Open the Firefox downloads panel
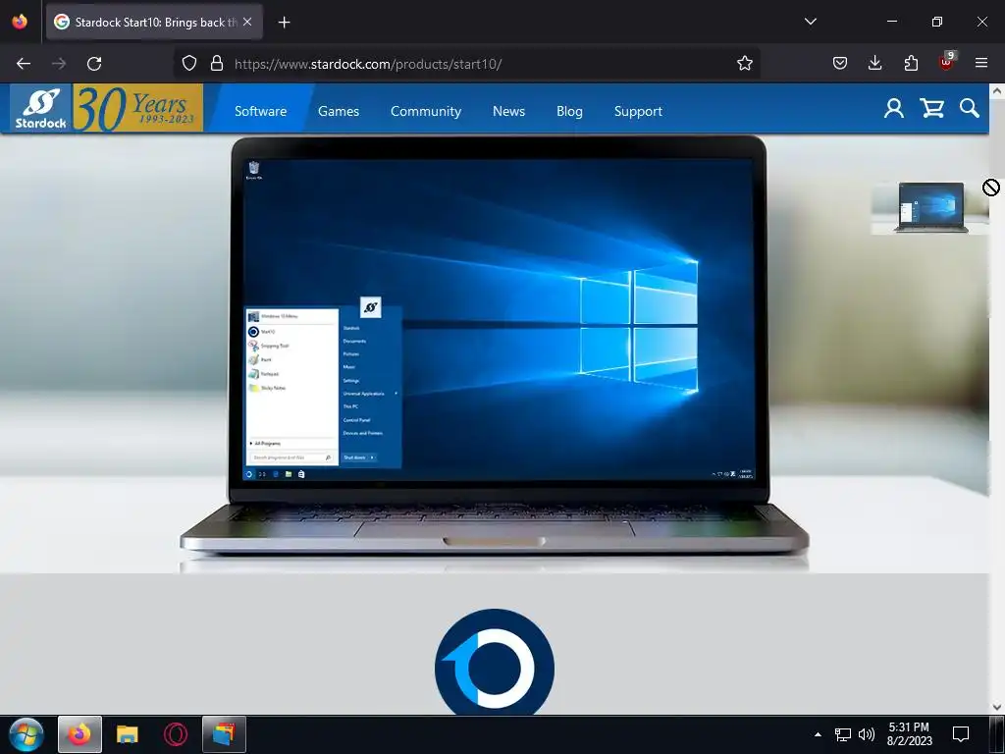 [874, 63]
